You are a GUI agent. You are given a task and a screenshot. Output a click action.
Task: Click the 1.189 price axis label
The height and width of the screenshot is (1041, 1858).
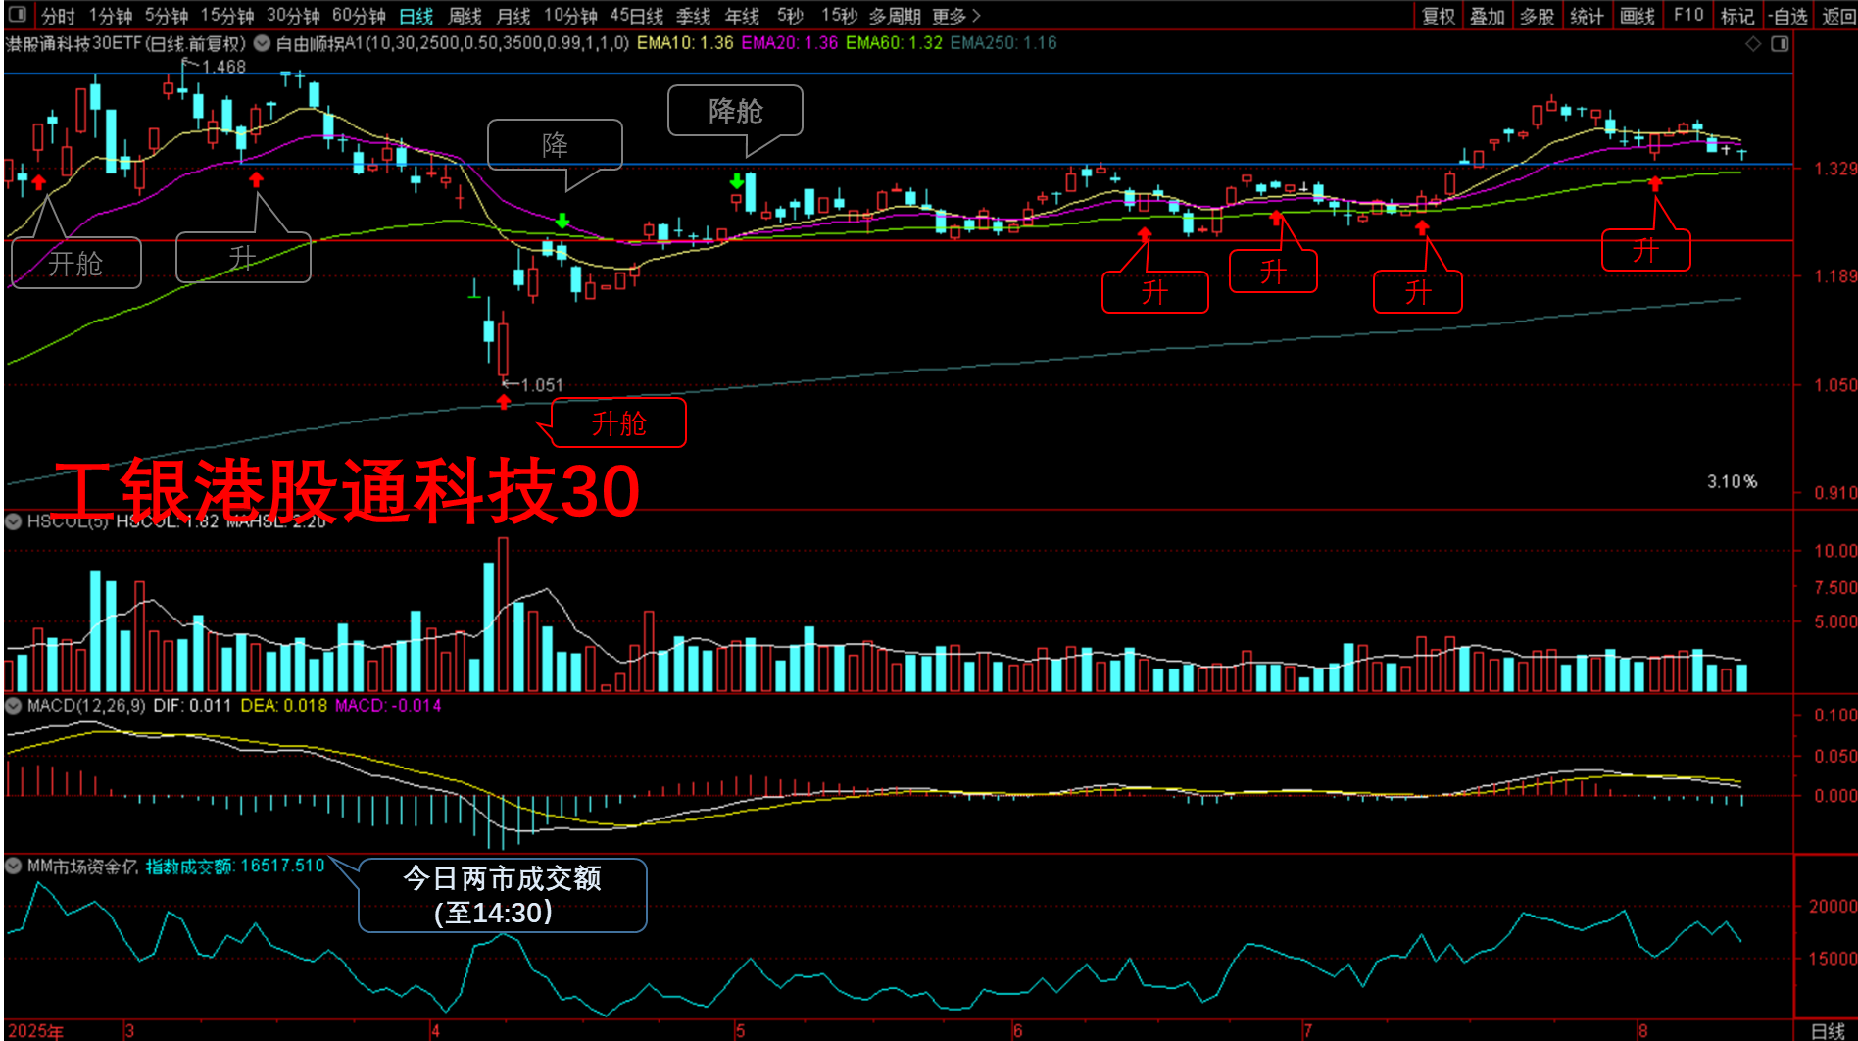pyautogui.click(x=1834, y=276)
